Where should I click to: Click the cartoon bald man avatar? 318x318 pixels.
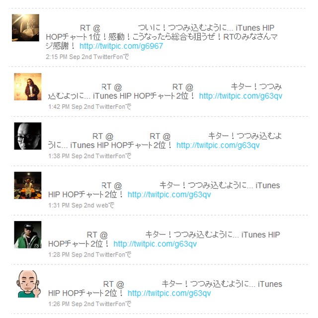click(x=28, y=284)
